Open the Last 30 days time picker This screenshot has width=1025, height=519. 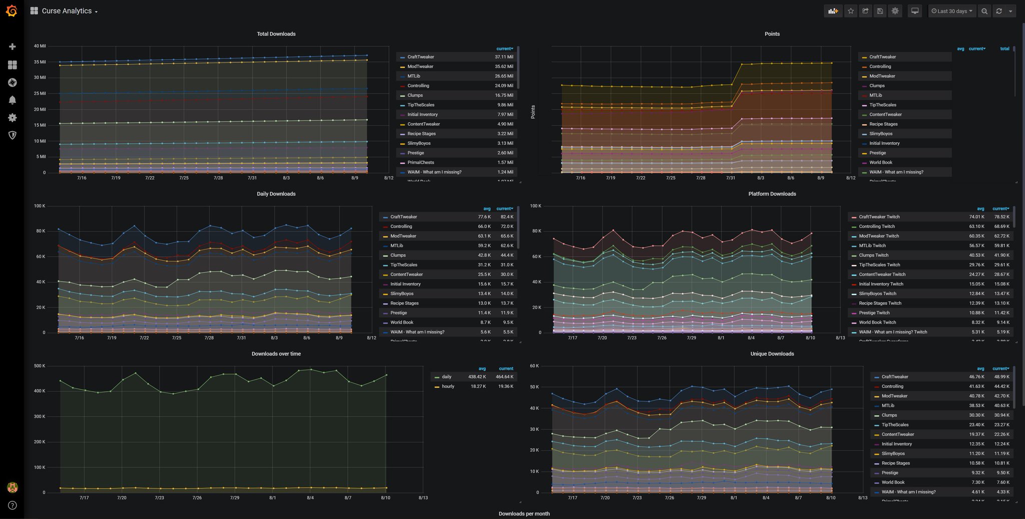tap(952, 11)
